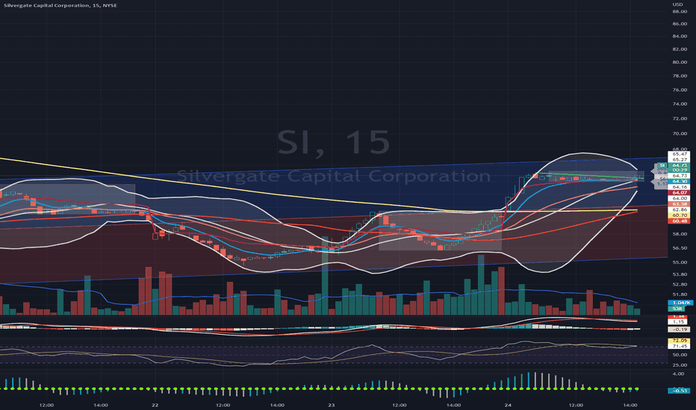Click the 71.45 RSI value label
Screen dimensions: 696x410
tap(680, 346)
